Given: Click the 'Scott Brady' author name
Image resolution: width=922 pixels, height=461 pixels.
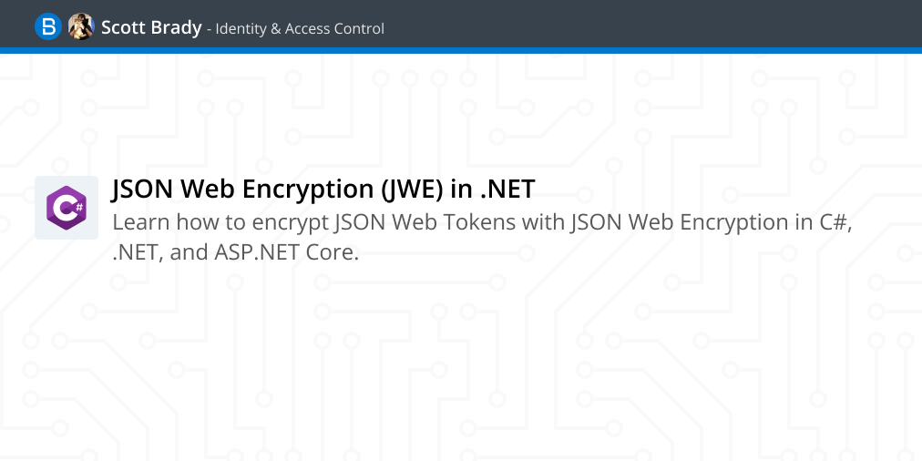Looking at the screenshot, I should click(151, 27).
